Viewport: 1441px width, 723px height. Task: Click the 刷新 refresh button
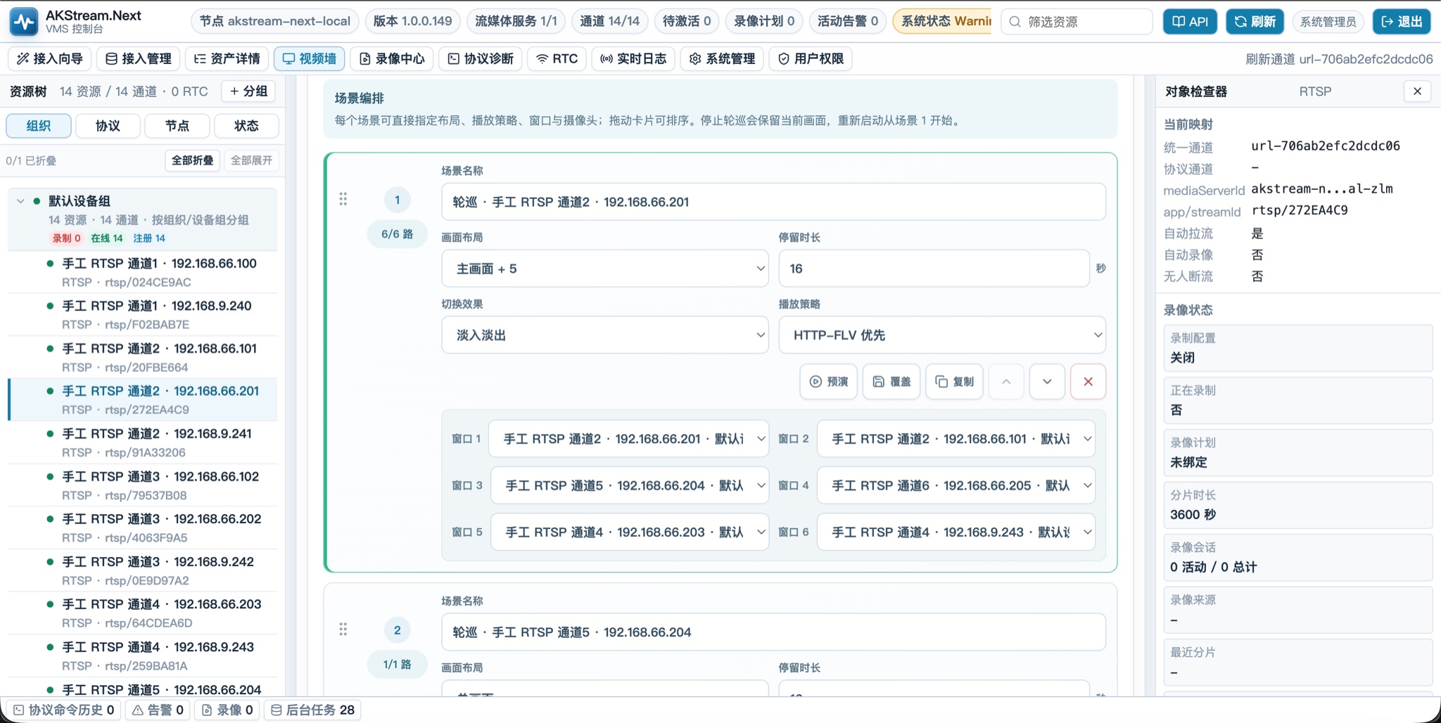[x=1255, y=22]
